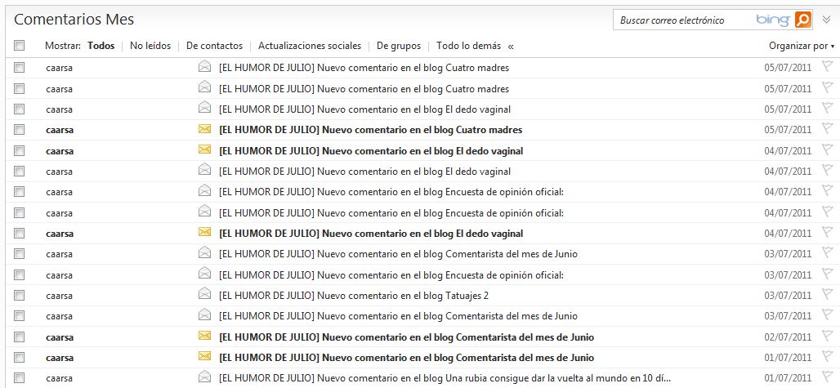Open the Una rubia consigue dar la vuelta message
Viewport: 840px width, 388px height.
coord(445,378)
